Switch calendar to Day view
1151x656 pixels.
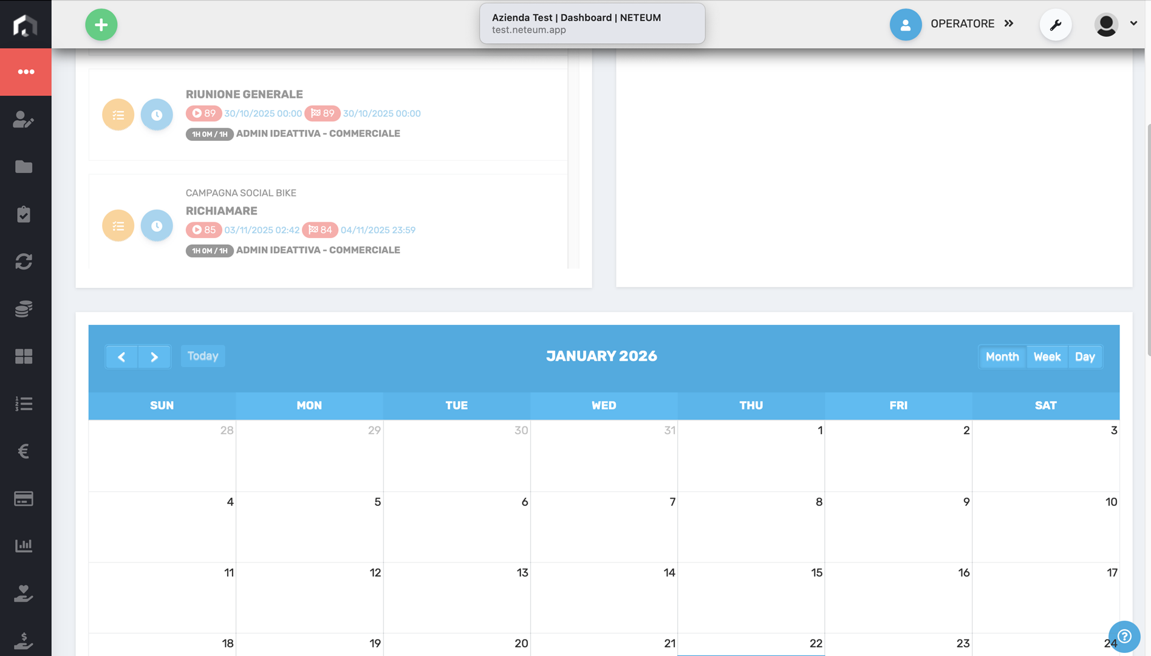pos(1084,357)
